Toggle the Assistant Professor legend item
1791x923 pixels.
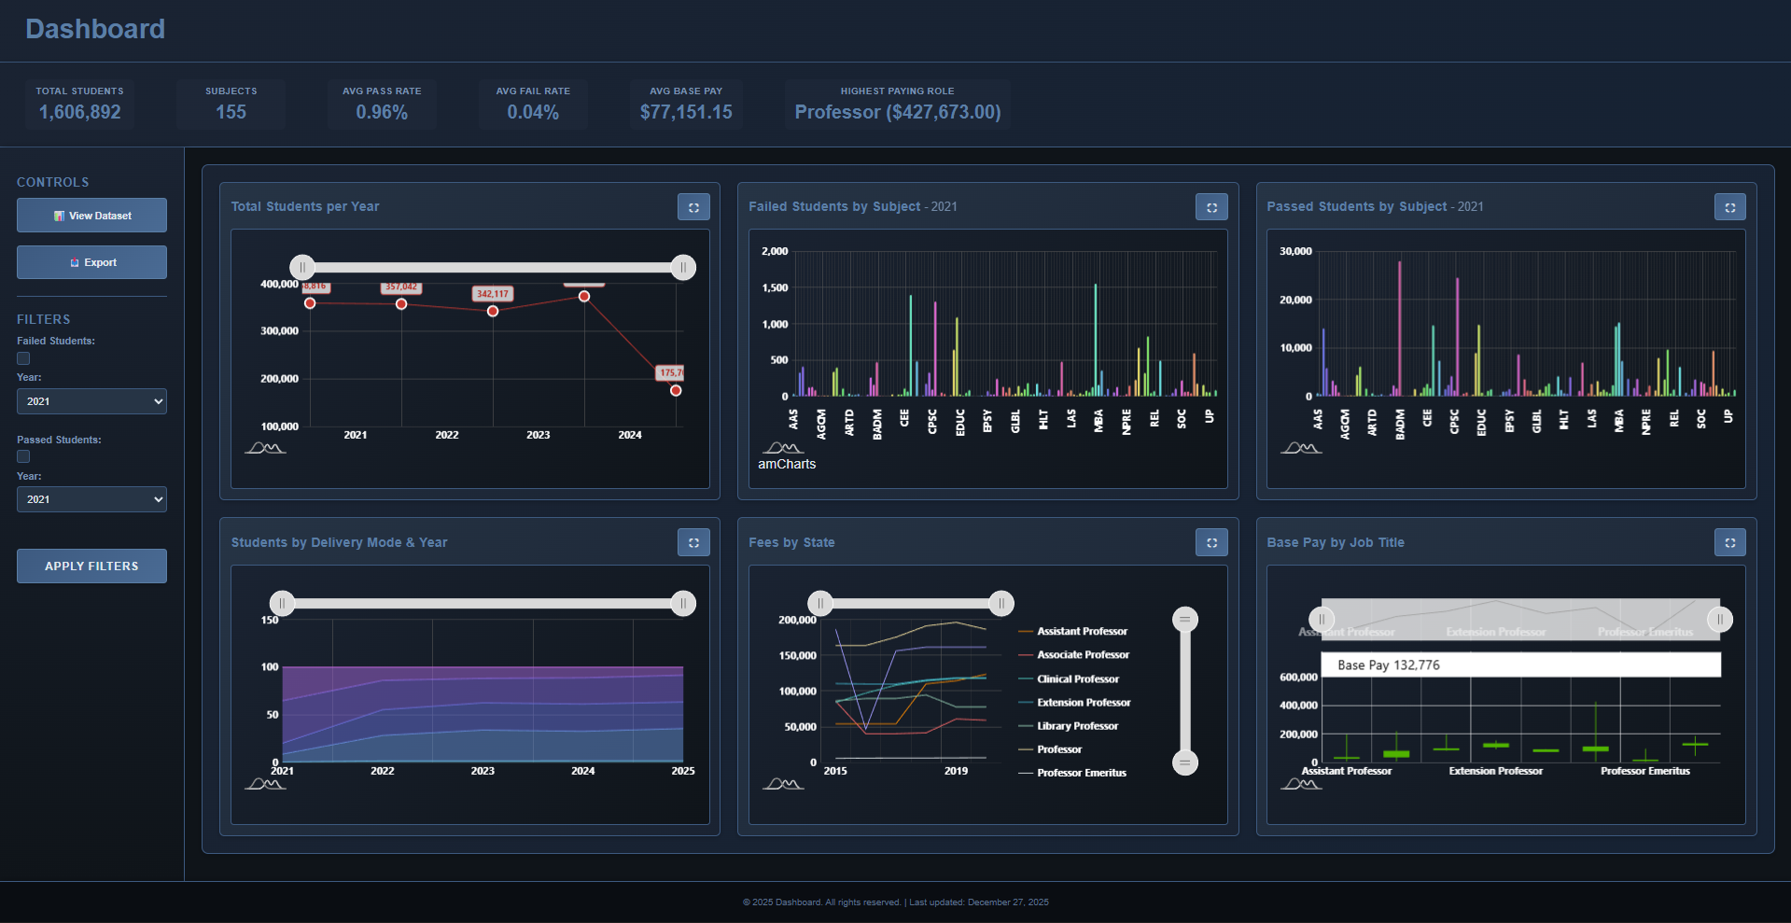[1073, 632]
